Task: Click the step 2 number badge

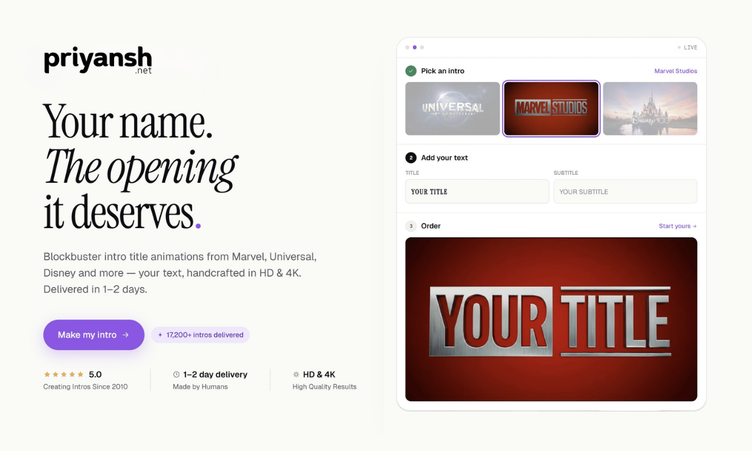Action: pyautogui.click(x=411, y=158)
